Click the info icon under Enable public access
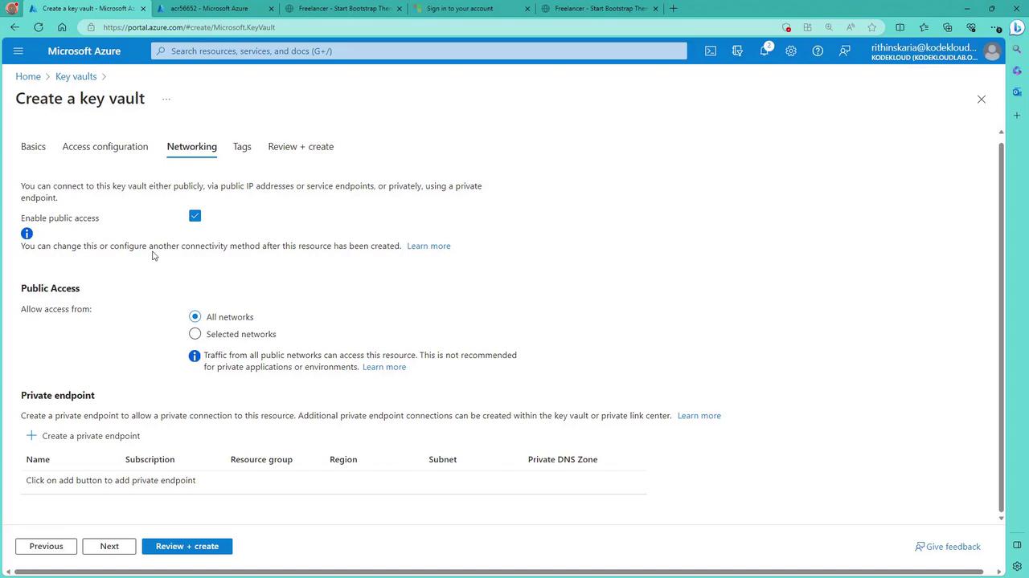Viewport: 1029px width, 578px height. click(27, 234)
